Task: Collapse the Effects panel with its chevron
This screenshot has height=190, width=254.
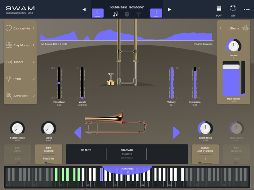Action: coord(220,28)
